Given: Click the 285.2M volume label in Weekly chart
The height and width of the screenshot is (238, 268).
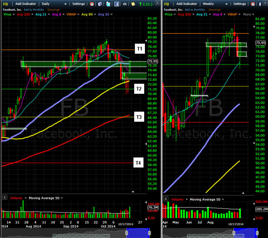Looking at the screenshot, I should click(x=262, y=209).
